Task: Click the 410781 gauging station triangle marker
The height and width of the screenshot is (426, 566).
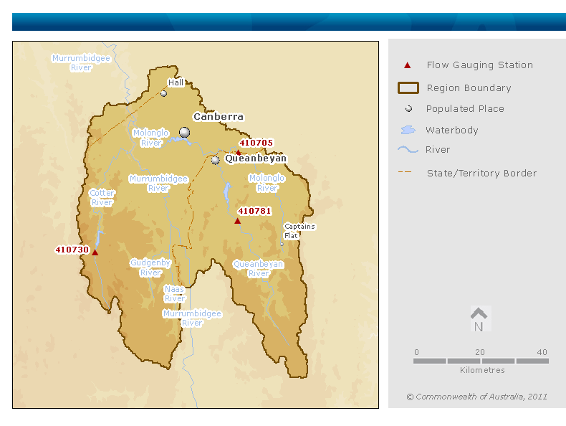Action: [x=238, y=221]
